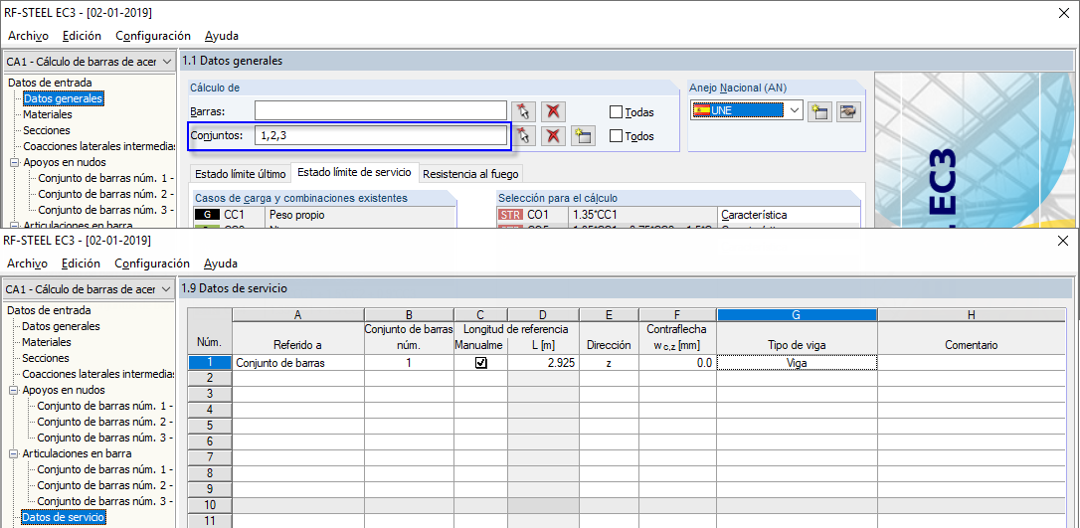Image resolution: width=1080 pixels, height=528 pixels.
Task: Enable the Todas checkbox for members
Action: 616,112
